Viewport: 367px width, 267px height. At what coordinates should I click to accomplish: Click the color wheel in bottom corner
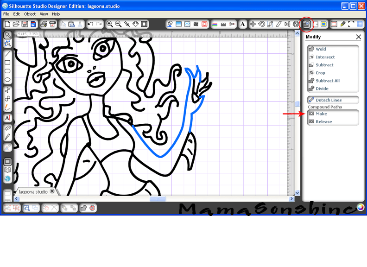[x=360, y=207]
